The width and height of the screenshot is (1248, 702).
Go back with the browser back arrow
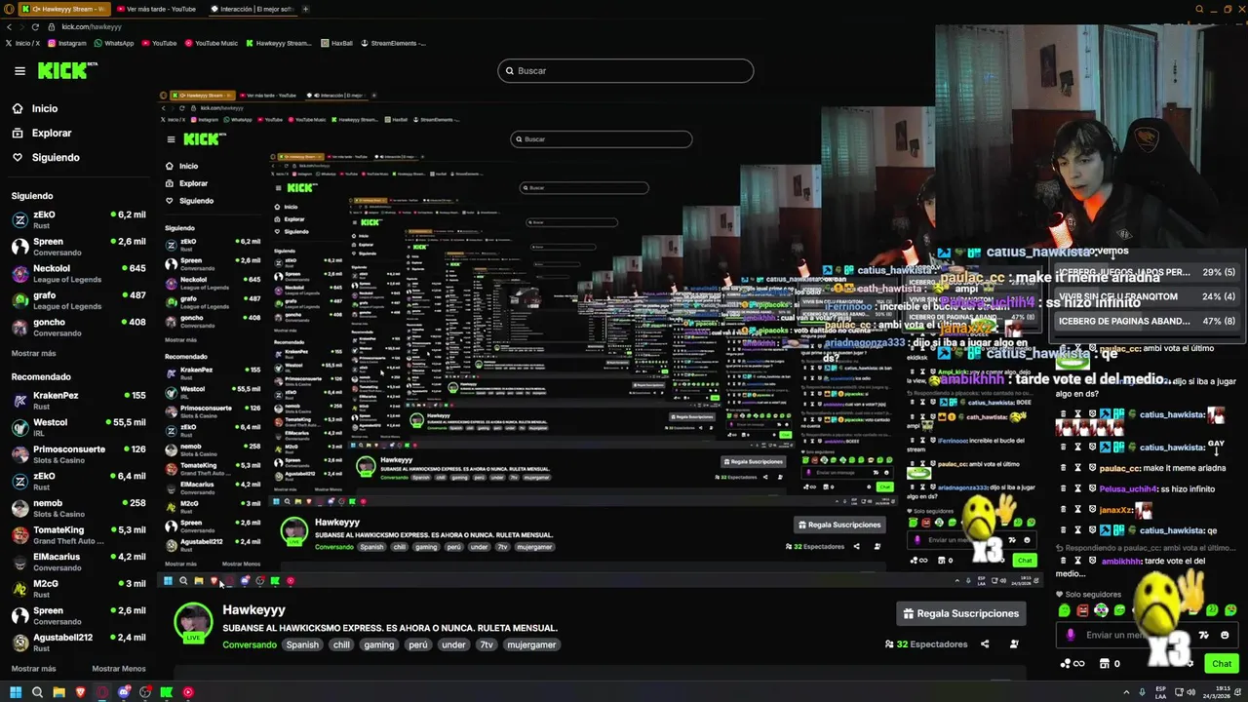tap(10, 26)
